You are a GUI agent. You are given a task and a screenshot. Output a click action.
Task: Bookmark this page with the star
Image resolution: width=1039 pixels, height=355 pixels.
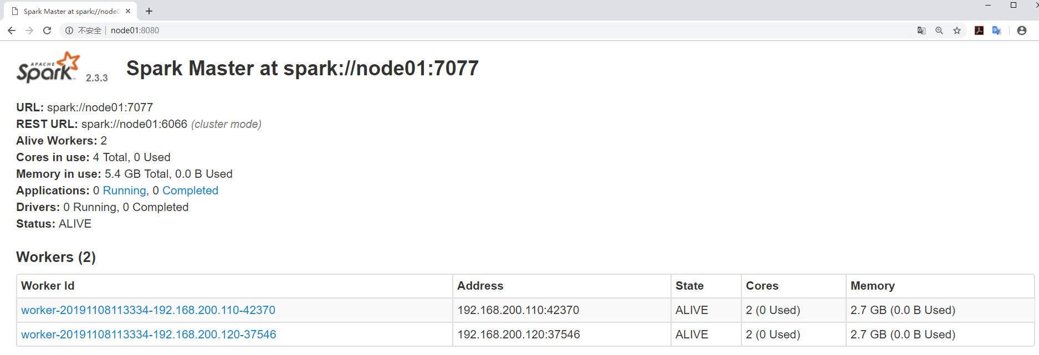point(957,30)
